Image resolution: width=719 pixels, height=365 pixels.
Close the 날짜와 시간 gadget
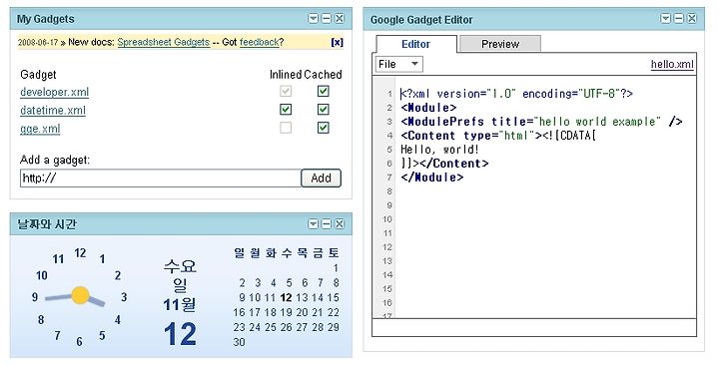[x=340, y=224]
